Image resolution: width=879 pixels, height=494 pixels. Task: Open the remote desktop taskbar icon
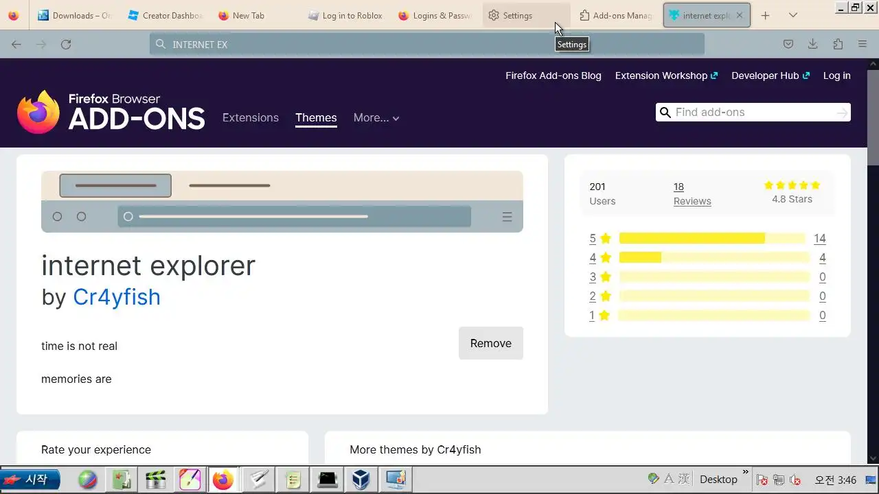[396, 480]
